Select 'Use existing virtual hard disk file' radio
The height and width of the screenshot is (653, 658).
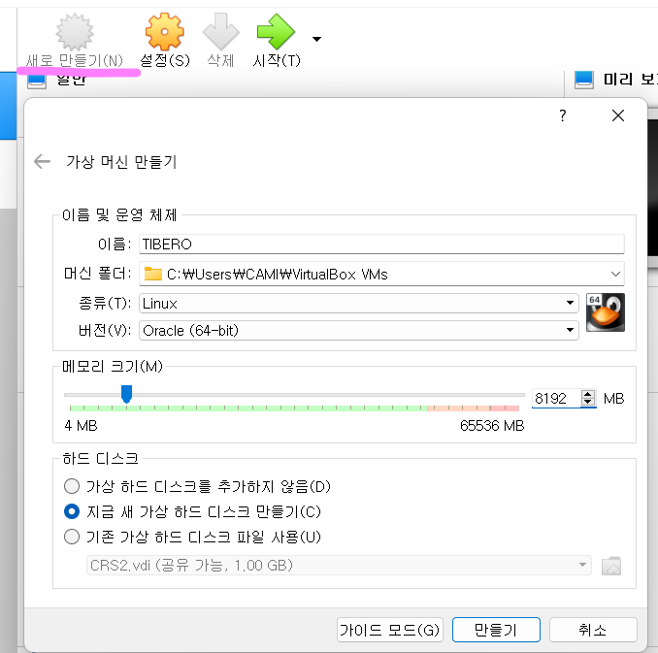point(72,537)
